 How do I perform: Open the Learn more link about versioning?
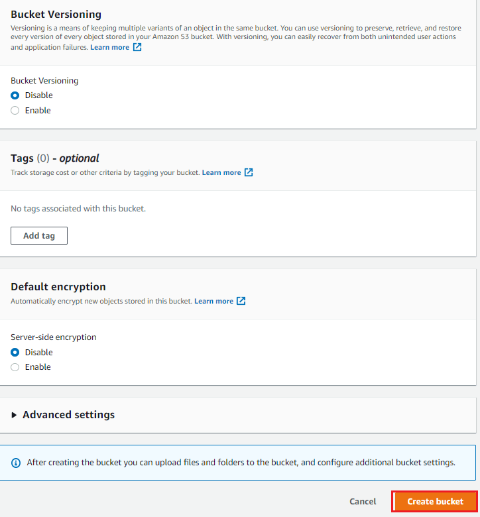[x=110, y=47]
